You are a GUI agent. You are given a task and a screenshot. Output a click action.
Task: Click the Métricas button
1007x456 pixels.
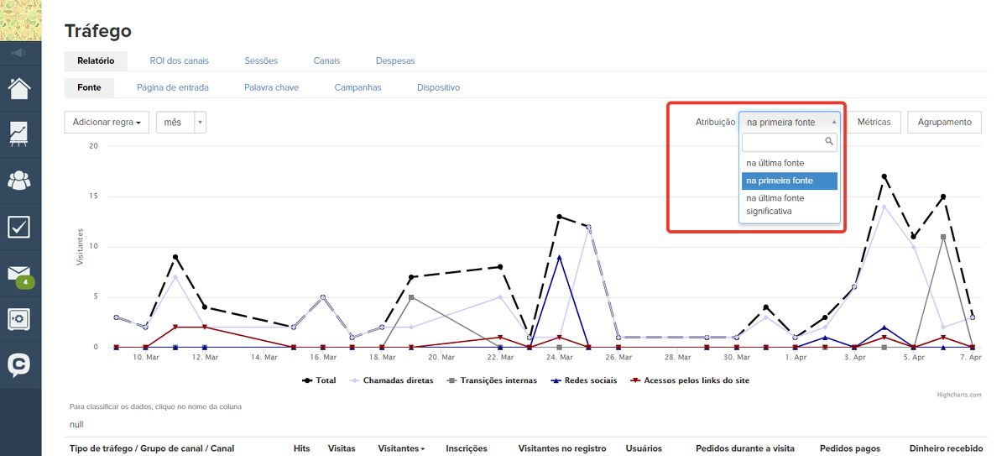tap(874, 123)
